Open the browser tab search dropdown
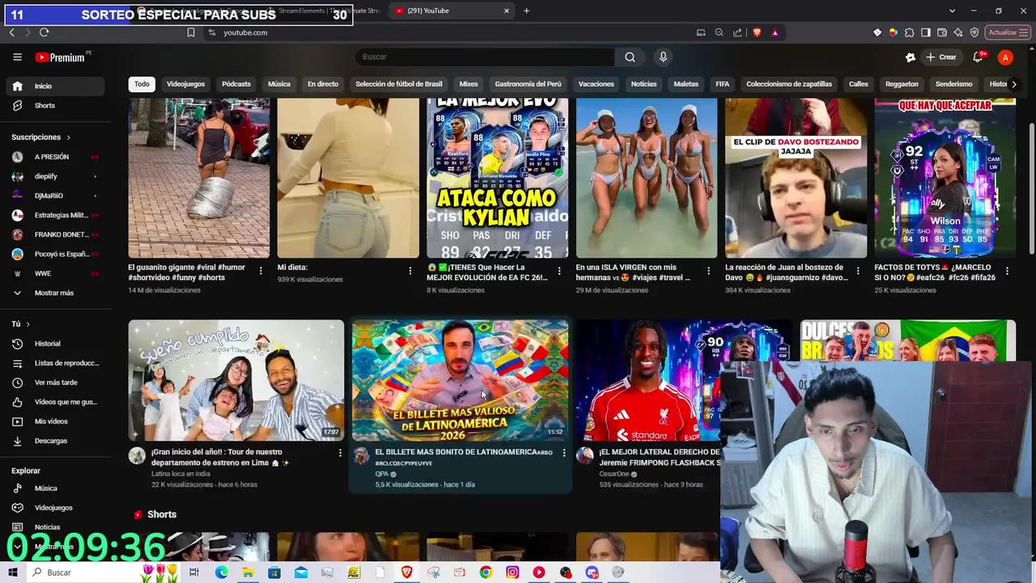Image resolution: width=1036 pixels, height=583 pixels. pos(952,11)
